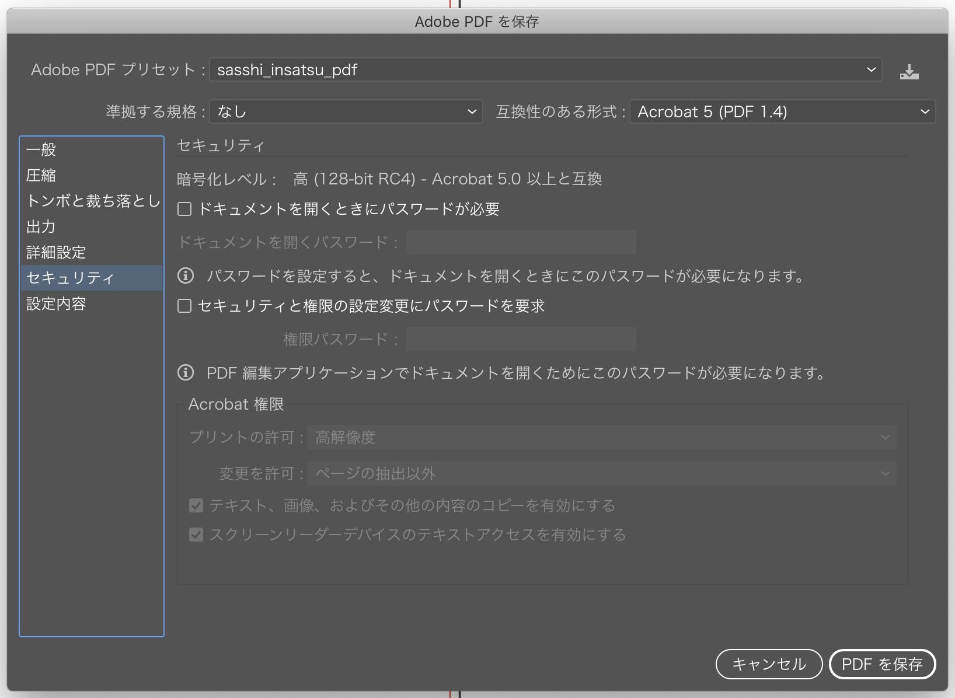Click the ドキュメントを開くパスワード input field
Image resolution: width=955 pixels, height=698 pixels.
(x=521, y=242)
